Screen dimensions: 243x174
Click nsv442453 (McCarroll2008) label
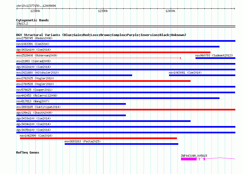tap(37, 95)
